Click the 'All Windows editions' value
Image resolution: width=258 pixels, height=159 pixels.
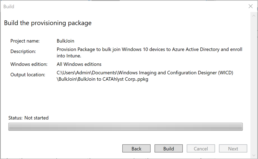[x=79, y=64]
